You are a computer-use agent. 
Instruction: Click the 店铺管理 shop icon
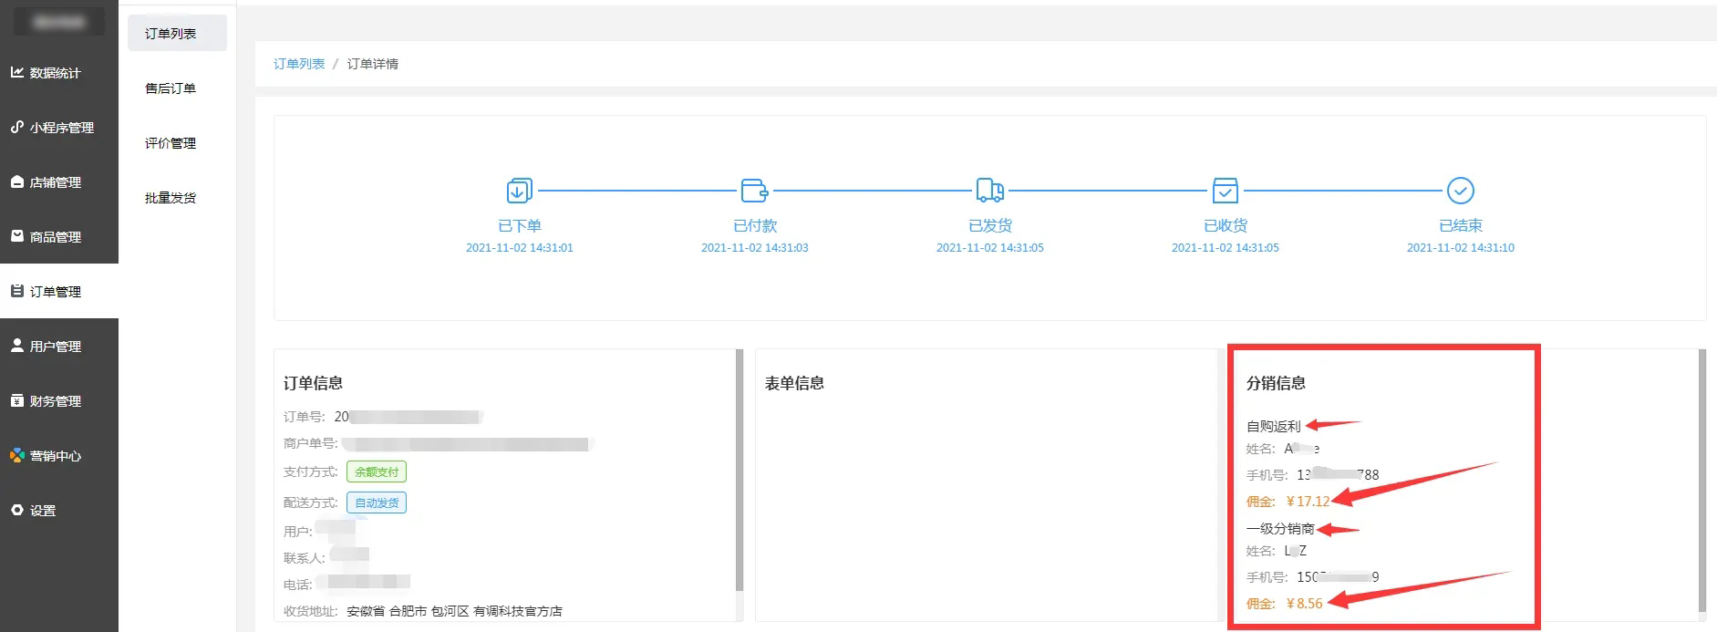[x=17, y=181]
